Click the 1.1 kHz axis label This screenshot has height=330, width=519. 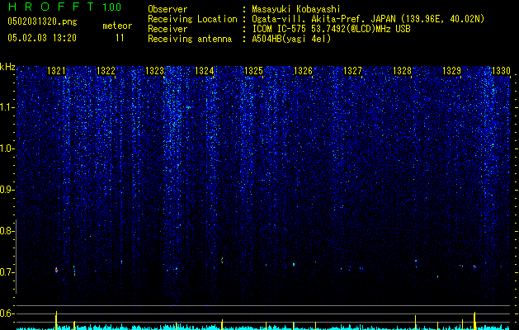click(x=7, y=107)
